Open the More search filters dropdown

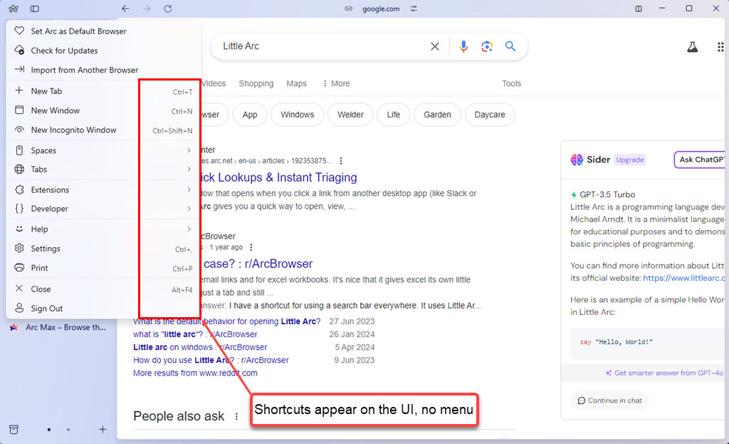[336, 83]
